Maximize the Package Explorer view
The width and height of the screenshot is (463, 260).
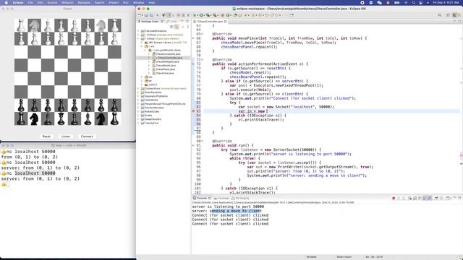click(187, 21)
